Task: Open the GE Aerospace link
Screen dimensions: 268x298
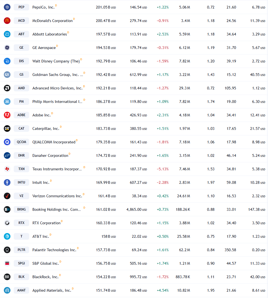Action: click(x=44, y=48)
